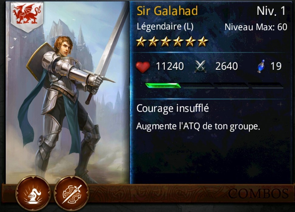Tap the Sir Galahad name title

pos(167,11)
